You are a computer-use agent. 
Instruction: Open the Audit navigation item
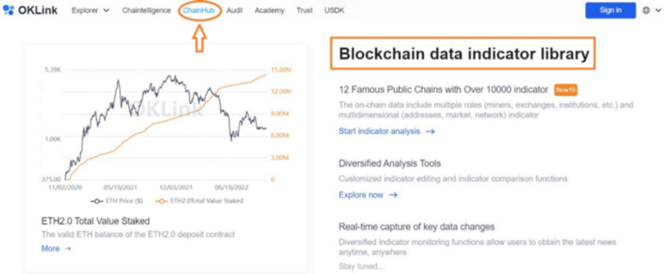click(235, 10)
